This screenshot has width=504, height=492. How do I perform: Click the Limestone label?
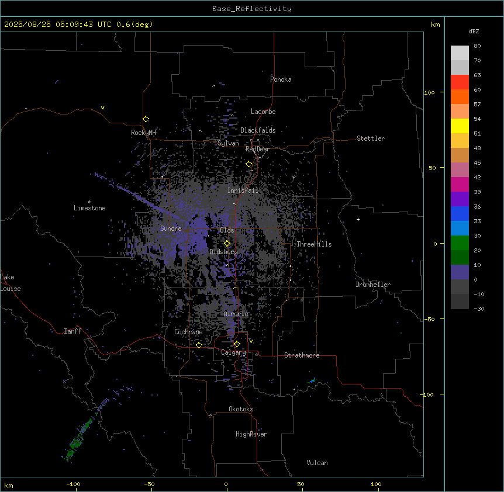[x=89, y=208]
